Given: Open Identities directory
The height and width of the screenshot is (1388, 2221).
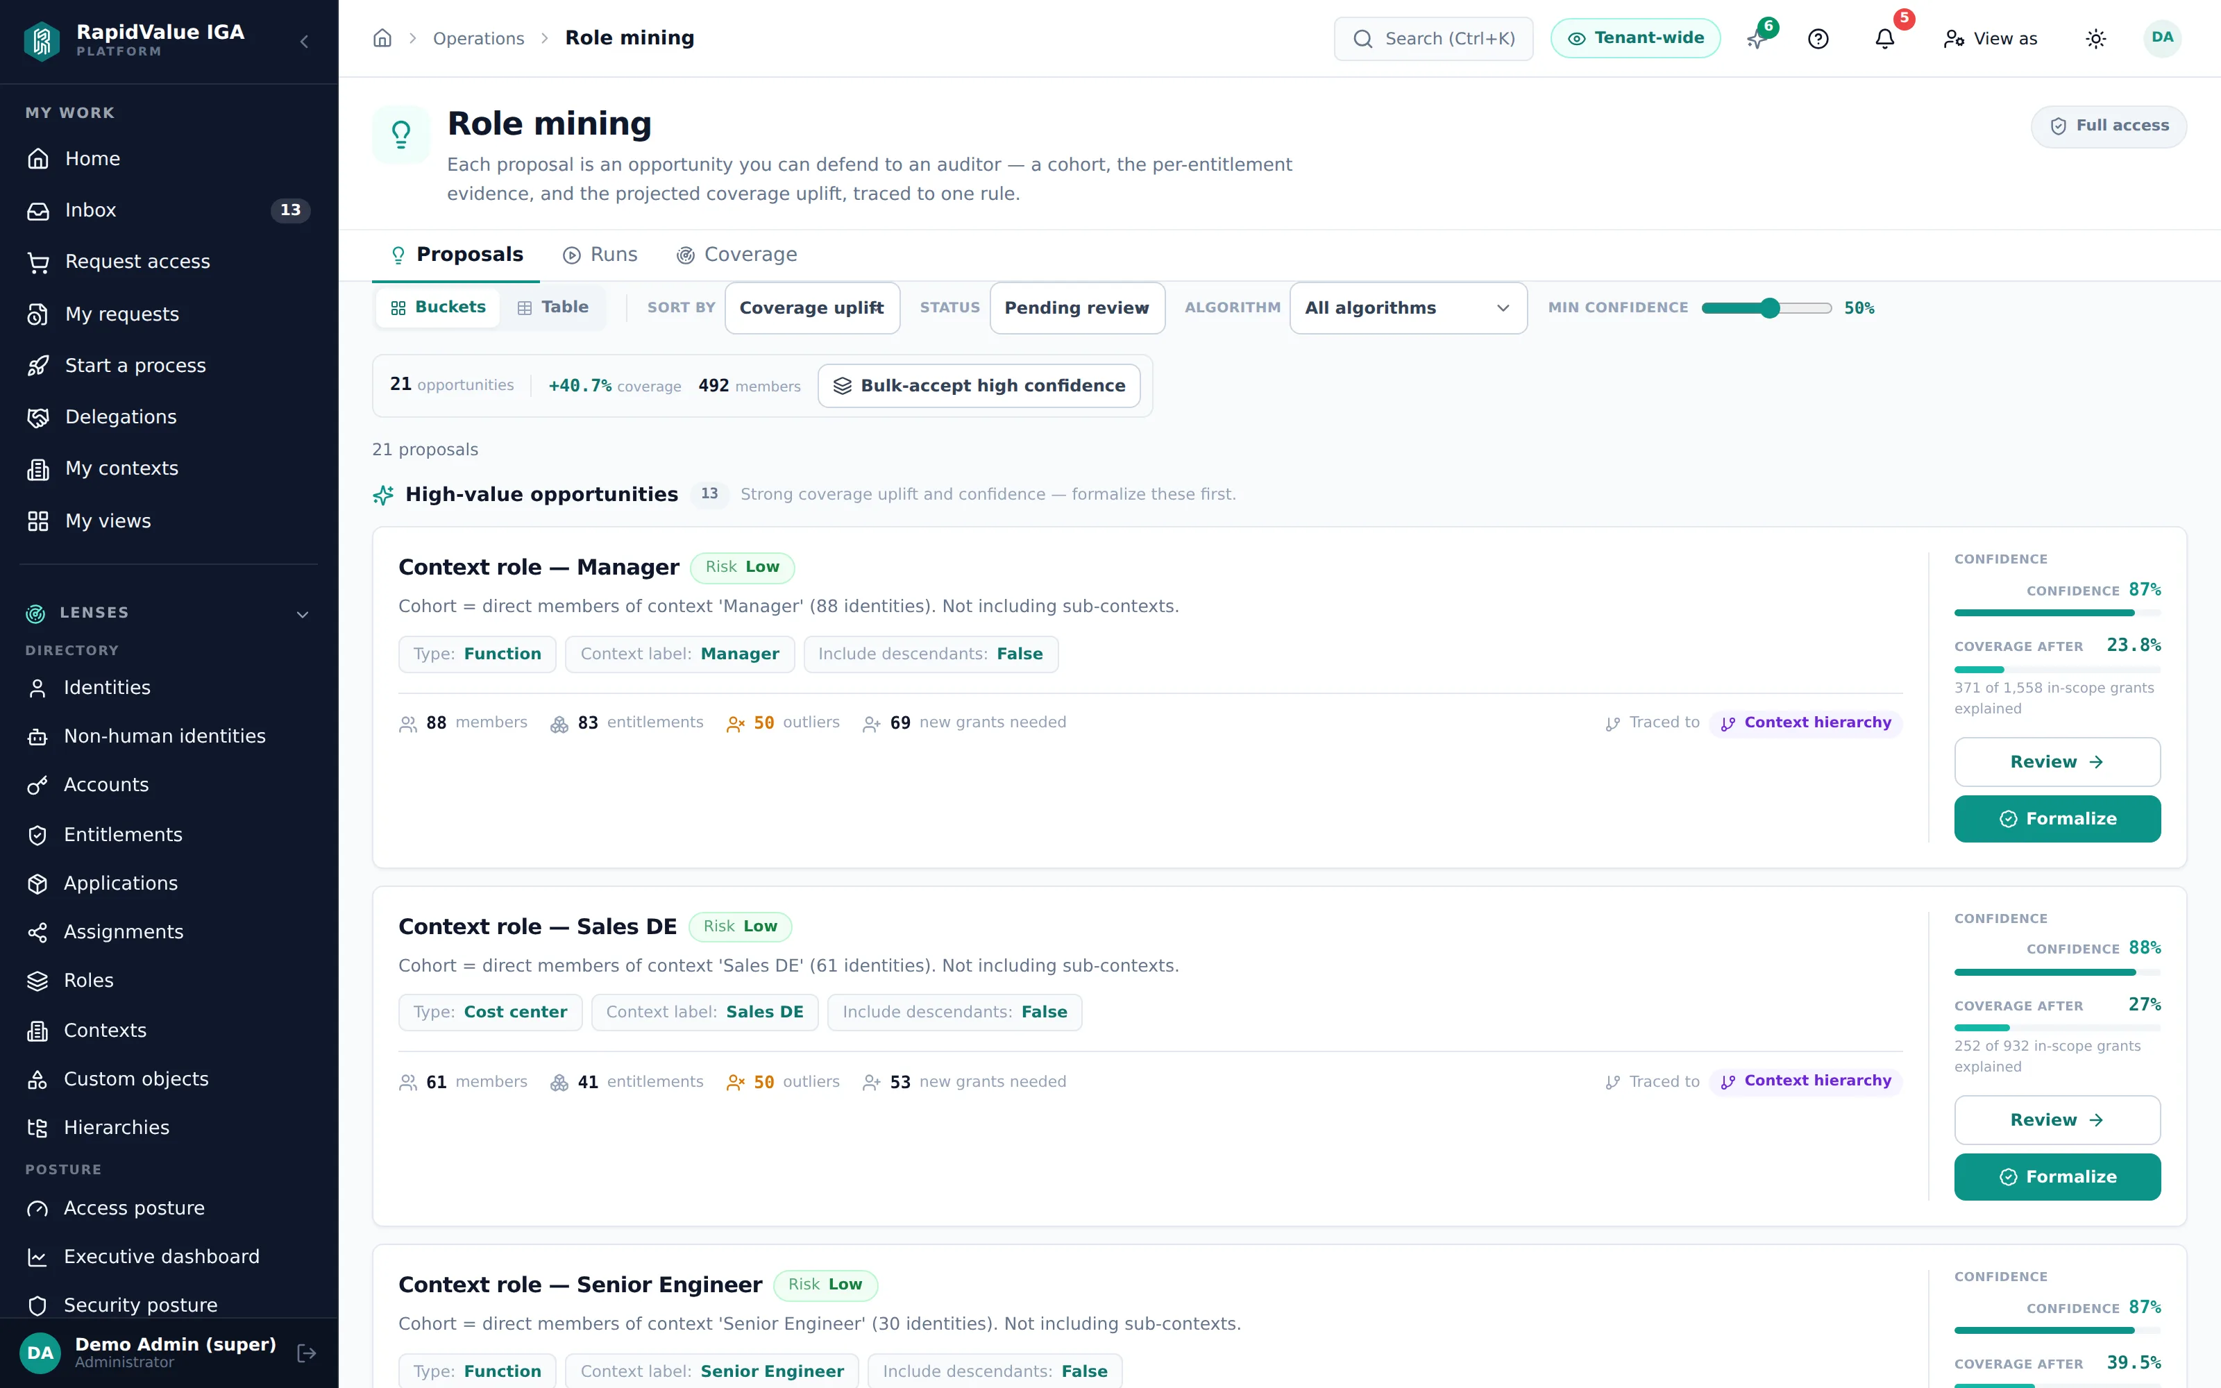Looking at the screenshot, I should click(x=169, y=688).
